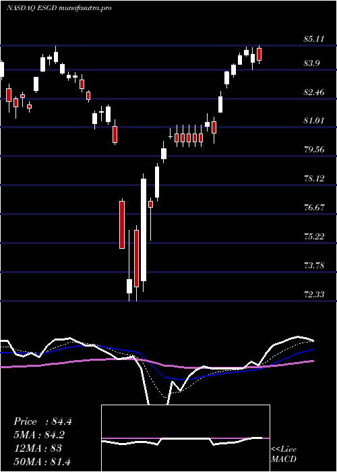Viewport: 337px width, 472px height.
Task: Select the 72.33 price level label
Action: pos(314,294)
